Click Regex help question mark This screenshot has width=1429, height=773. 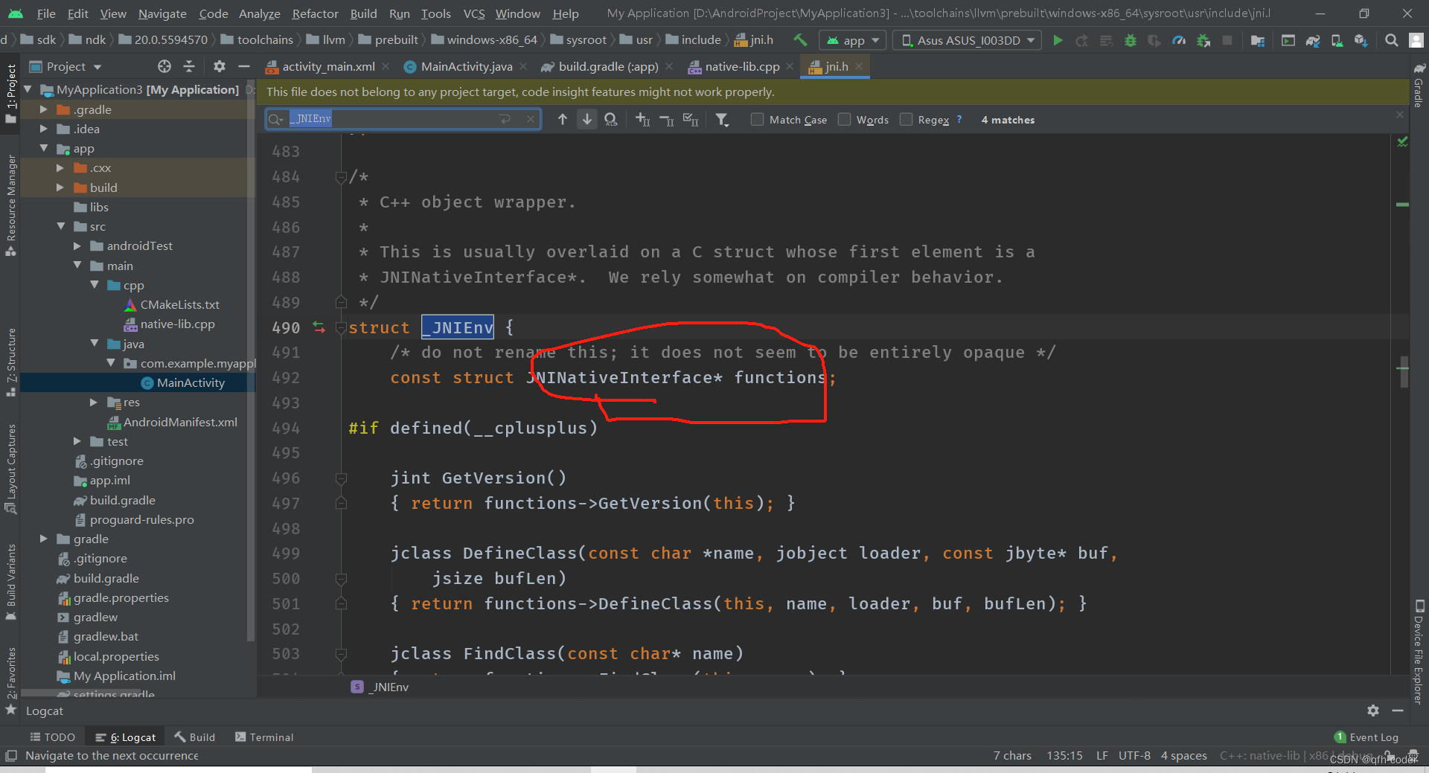pos(959,119)
